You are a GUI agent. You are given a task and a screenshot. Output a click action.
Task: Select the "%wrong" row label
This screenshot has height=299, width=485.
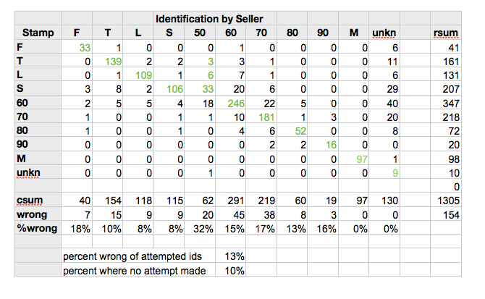(34, 228)
